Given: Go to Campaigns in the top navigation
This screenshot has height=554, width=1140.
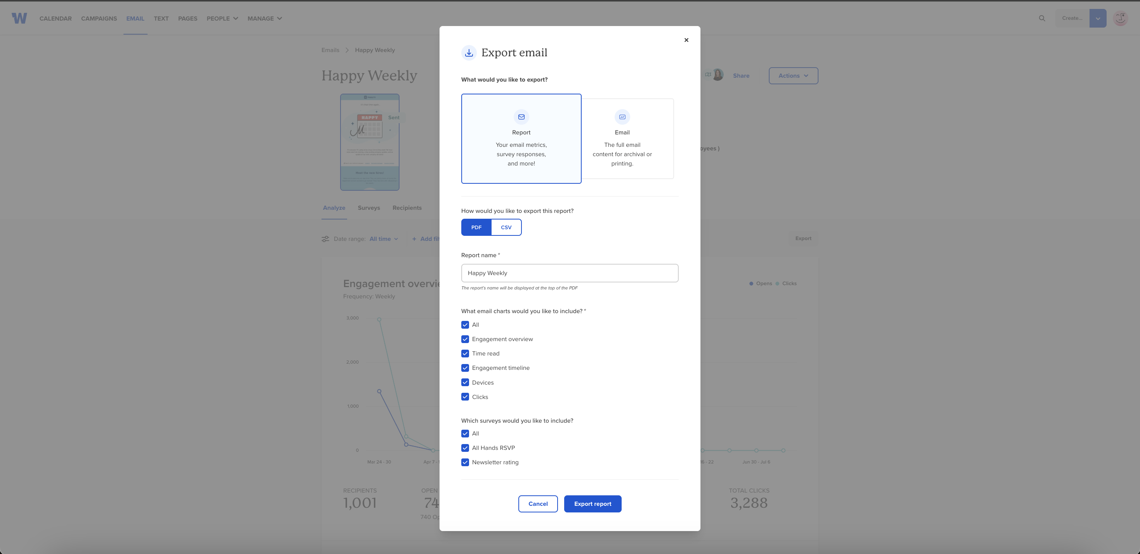Looking at the screenshot, I should point(99,19).
